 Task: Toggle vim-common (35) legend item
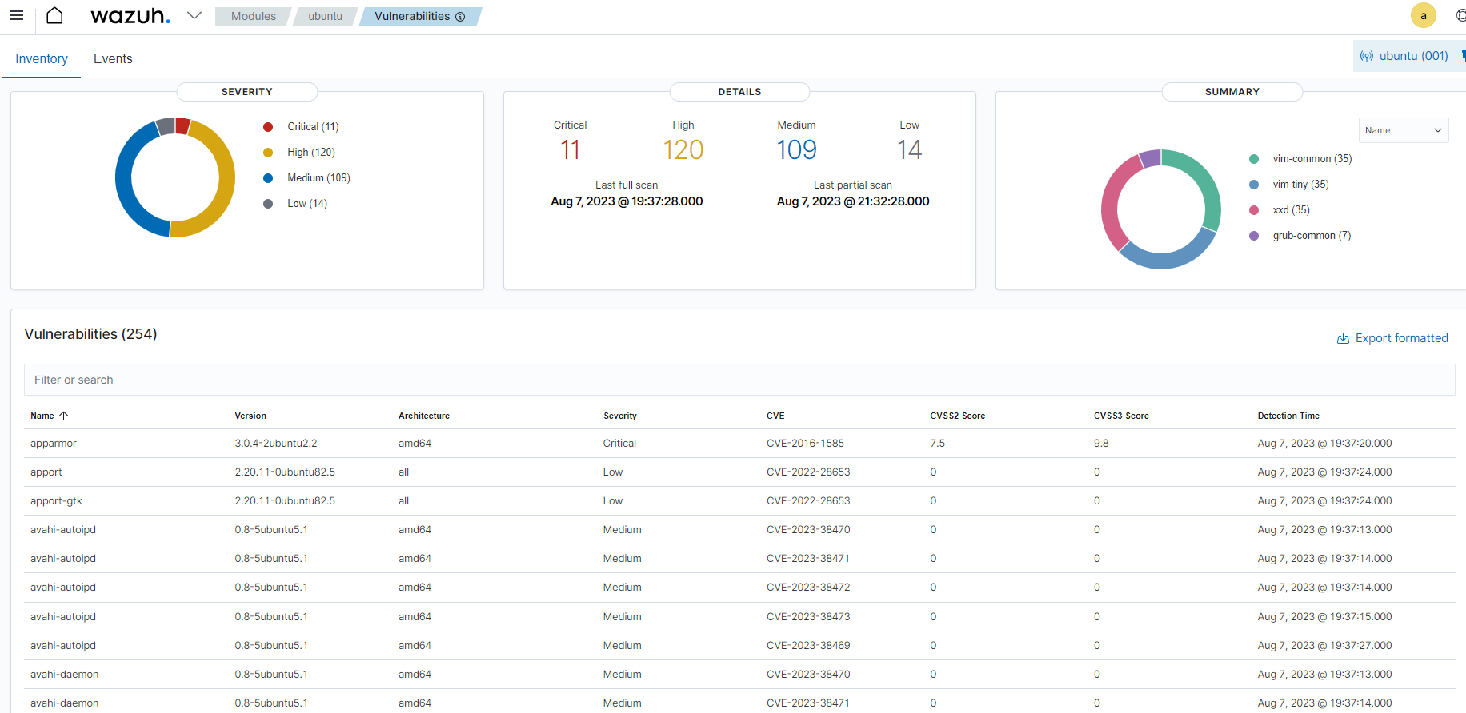coord(1301,159)
